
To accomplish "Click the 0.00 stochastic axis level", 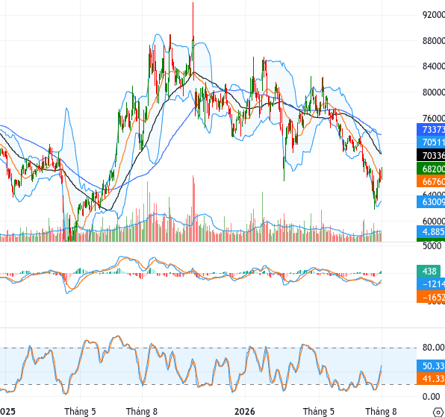I will (431, 396).
